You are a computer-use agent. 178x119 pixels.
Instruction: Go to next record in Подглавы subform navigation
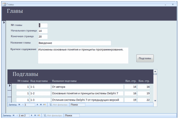[37, 105]
